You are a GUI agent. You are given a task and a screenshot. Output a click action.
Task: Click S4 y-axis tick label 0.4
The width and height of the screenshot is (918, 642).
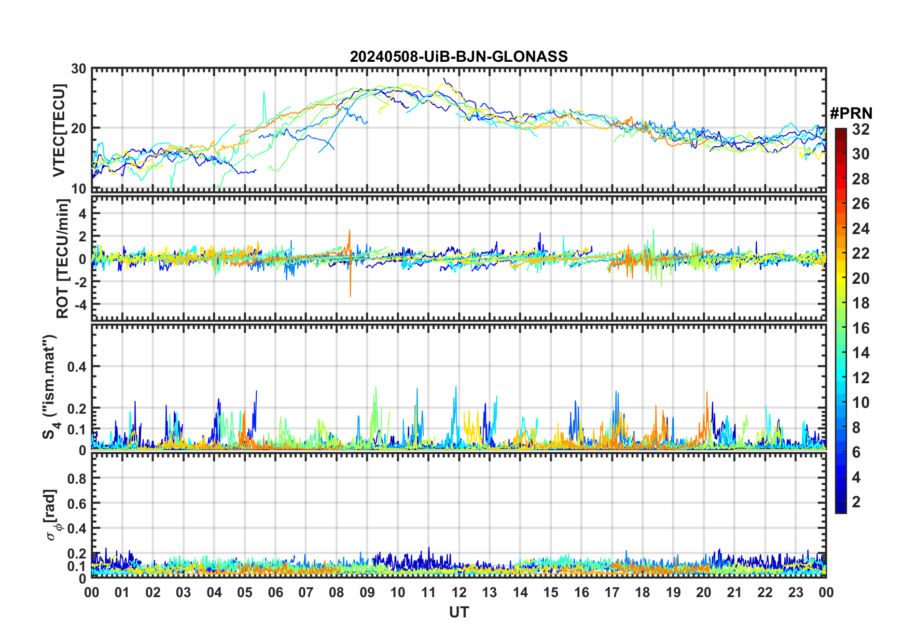point(77,367)
